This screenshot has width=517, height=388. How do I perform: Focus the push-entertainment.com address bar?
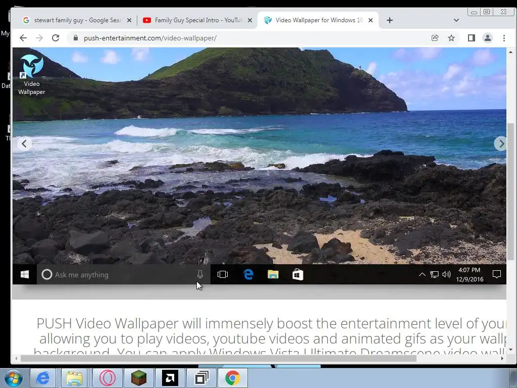[247, 38]
